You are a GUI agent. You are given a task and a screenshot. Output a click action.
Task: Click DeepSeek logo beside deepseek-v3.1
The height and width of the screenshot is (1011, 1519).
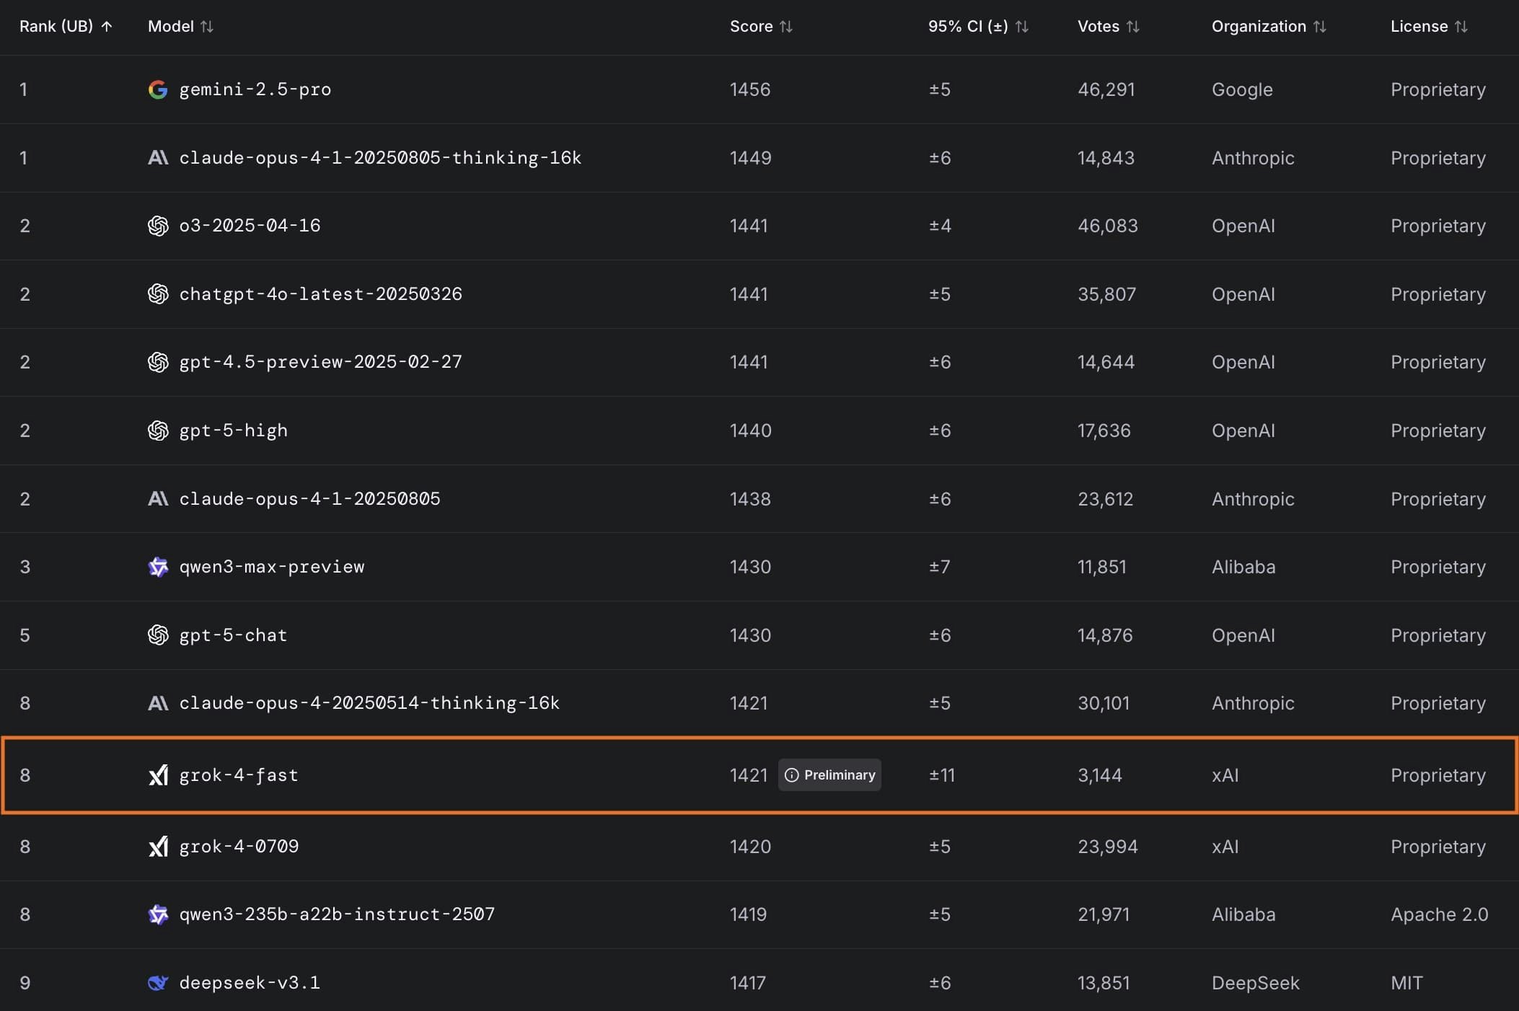pyautogui.click(x=157, y=983)
